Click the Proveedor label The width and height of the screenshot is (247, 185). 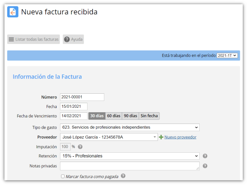click(x=47, y=137)
